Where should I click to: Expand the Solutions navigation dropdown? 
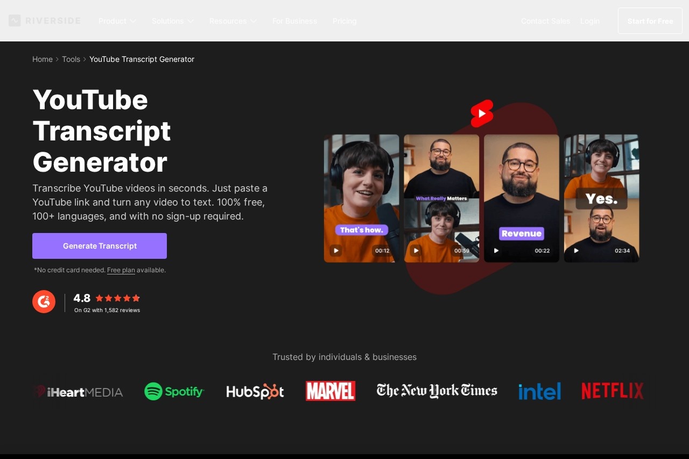(173, 21)
